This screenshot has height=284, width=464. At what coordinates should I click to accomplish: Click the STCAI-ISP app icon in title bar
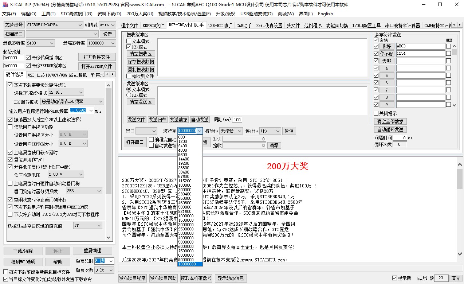coord(5,5)
